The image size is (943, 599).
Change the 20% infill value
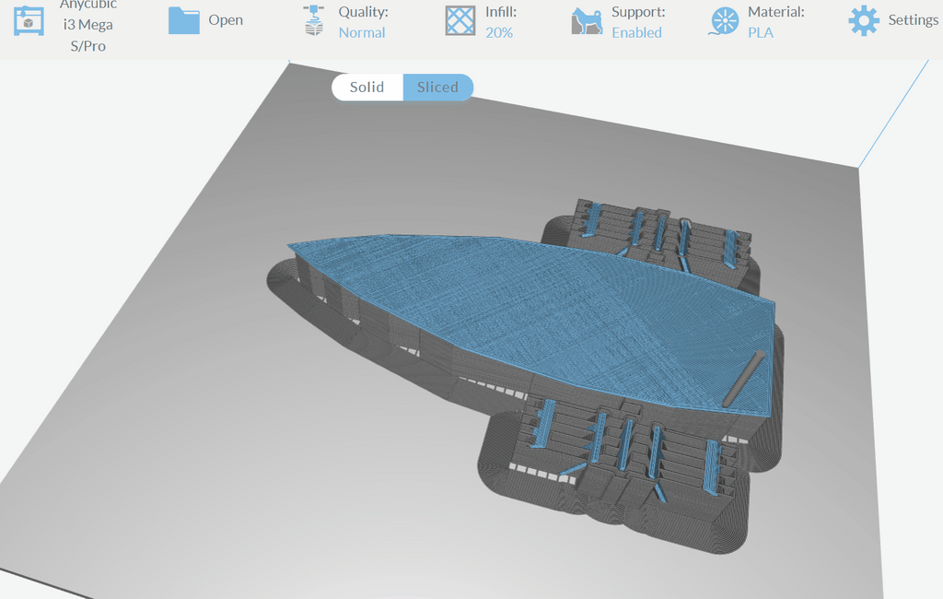coord(499,32)
